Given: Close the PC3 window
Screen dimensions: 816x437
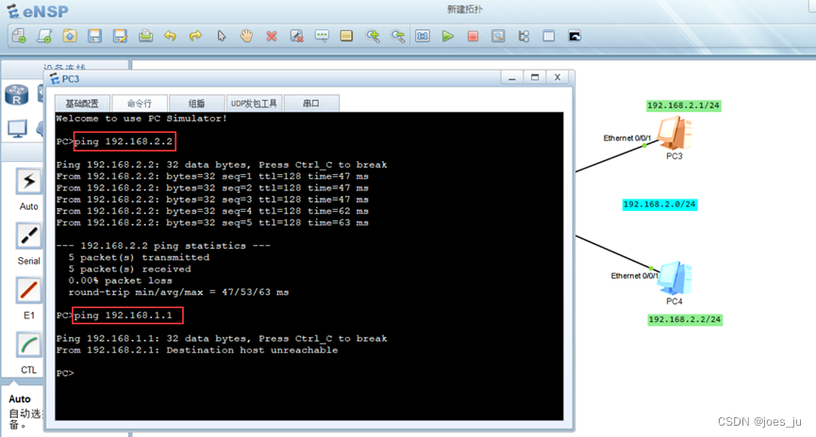Looking at the screenshot, I should [558, 77].
